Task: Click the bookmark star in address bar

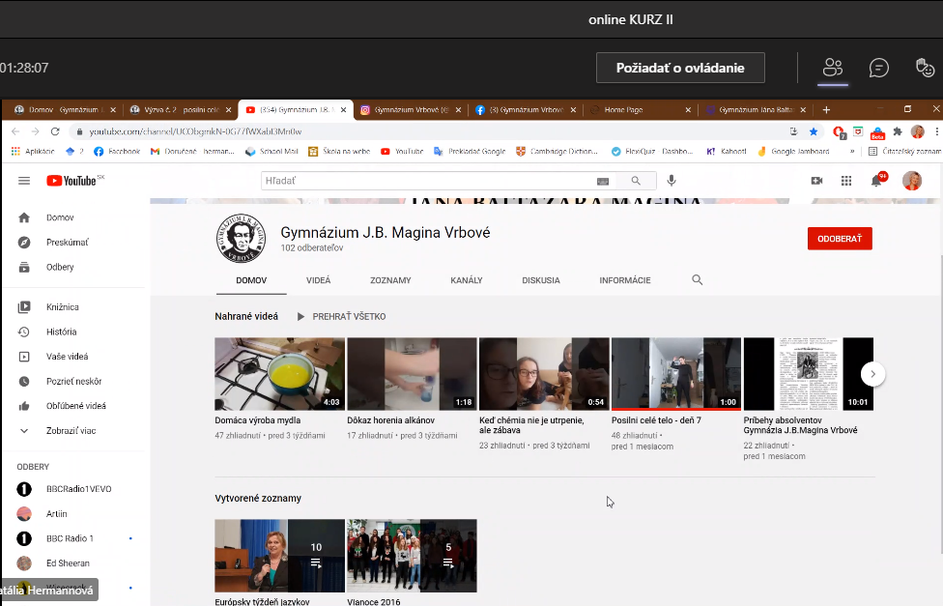Action: tap(814, 131)
